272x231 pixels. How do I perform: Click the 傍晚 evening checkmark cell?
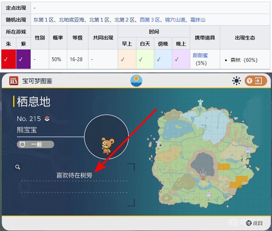point(163,59)
